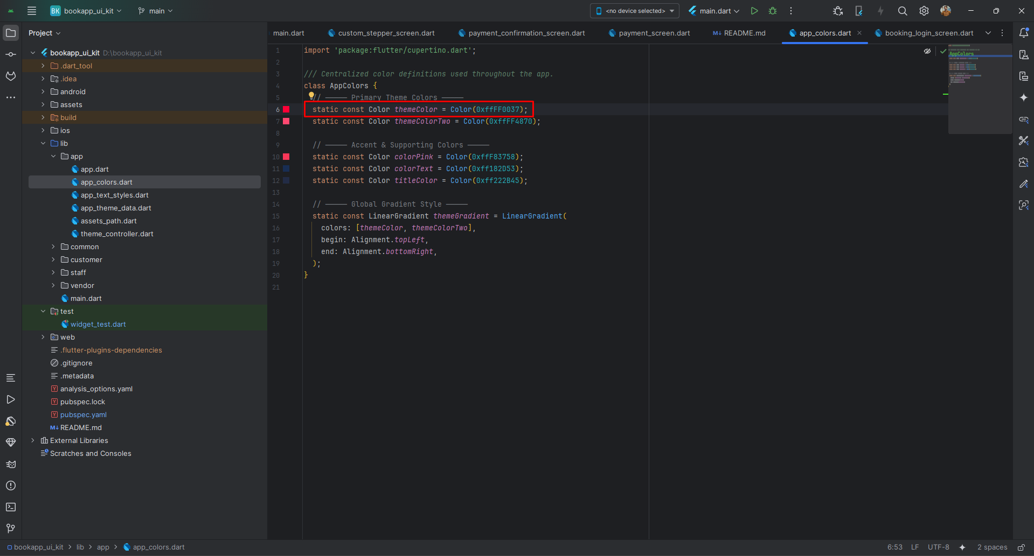This screenshot has height=556, width=1034.
Task: Open More tool windows ellipsis
Action: pyautogui.click(x=11, y=97)
